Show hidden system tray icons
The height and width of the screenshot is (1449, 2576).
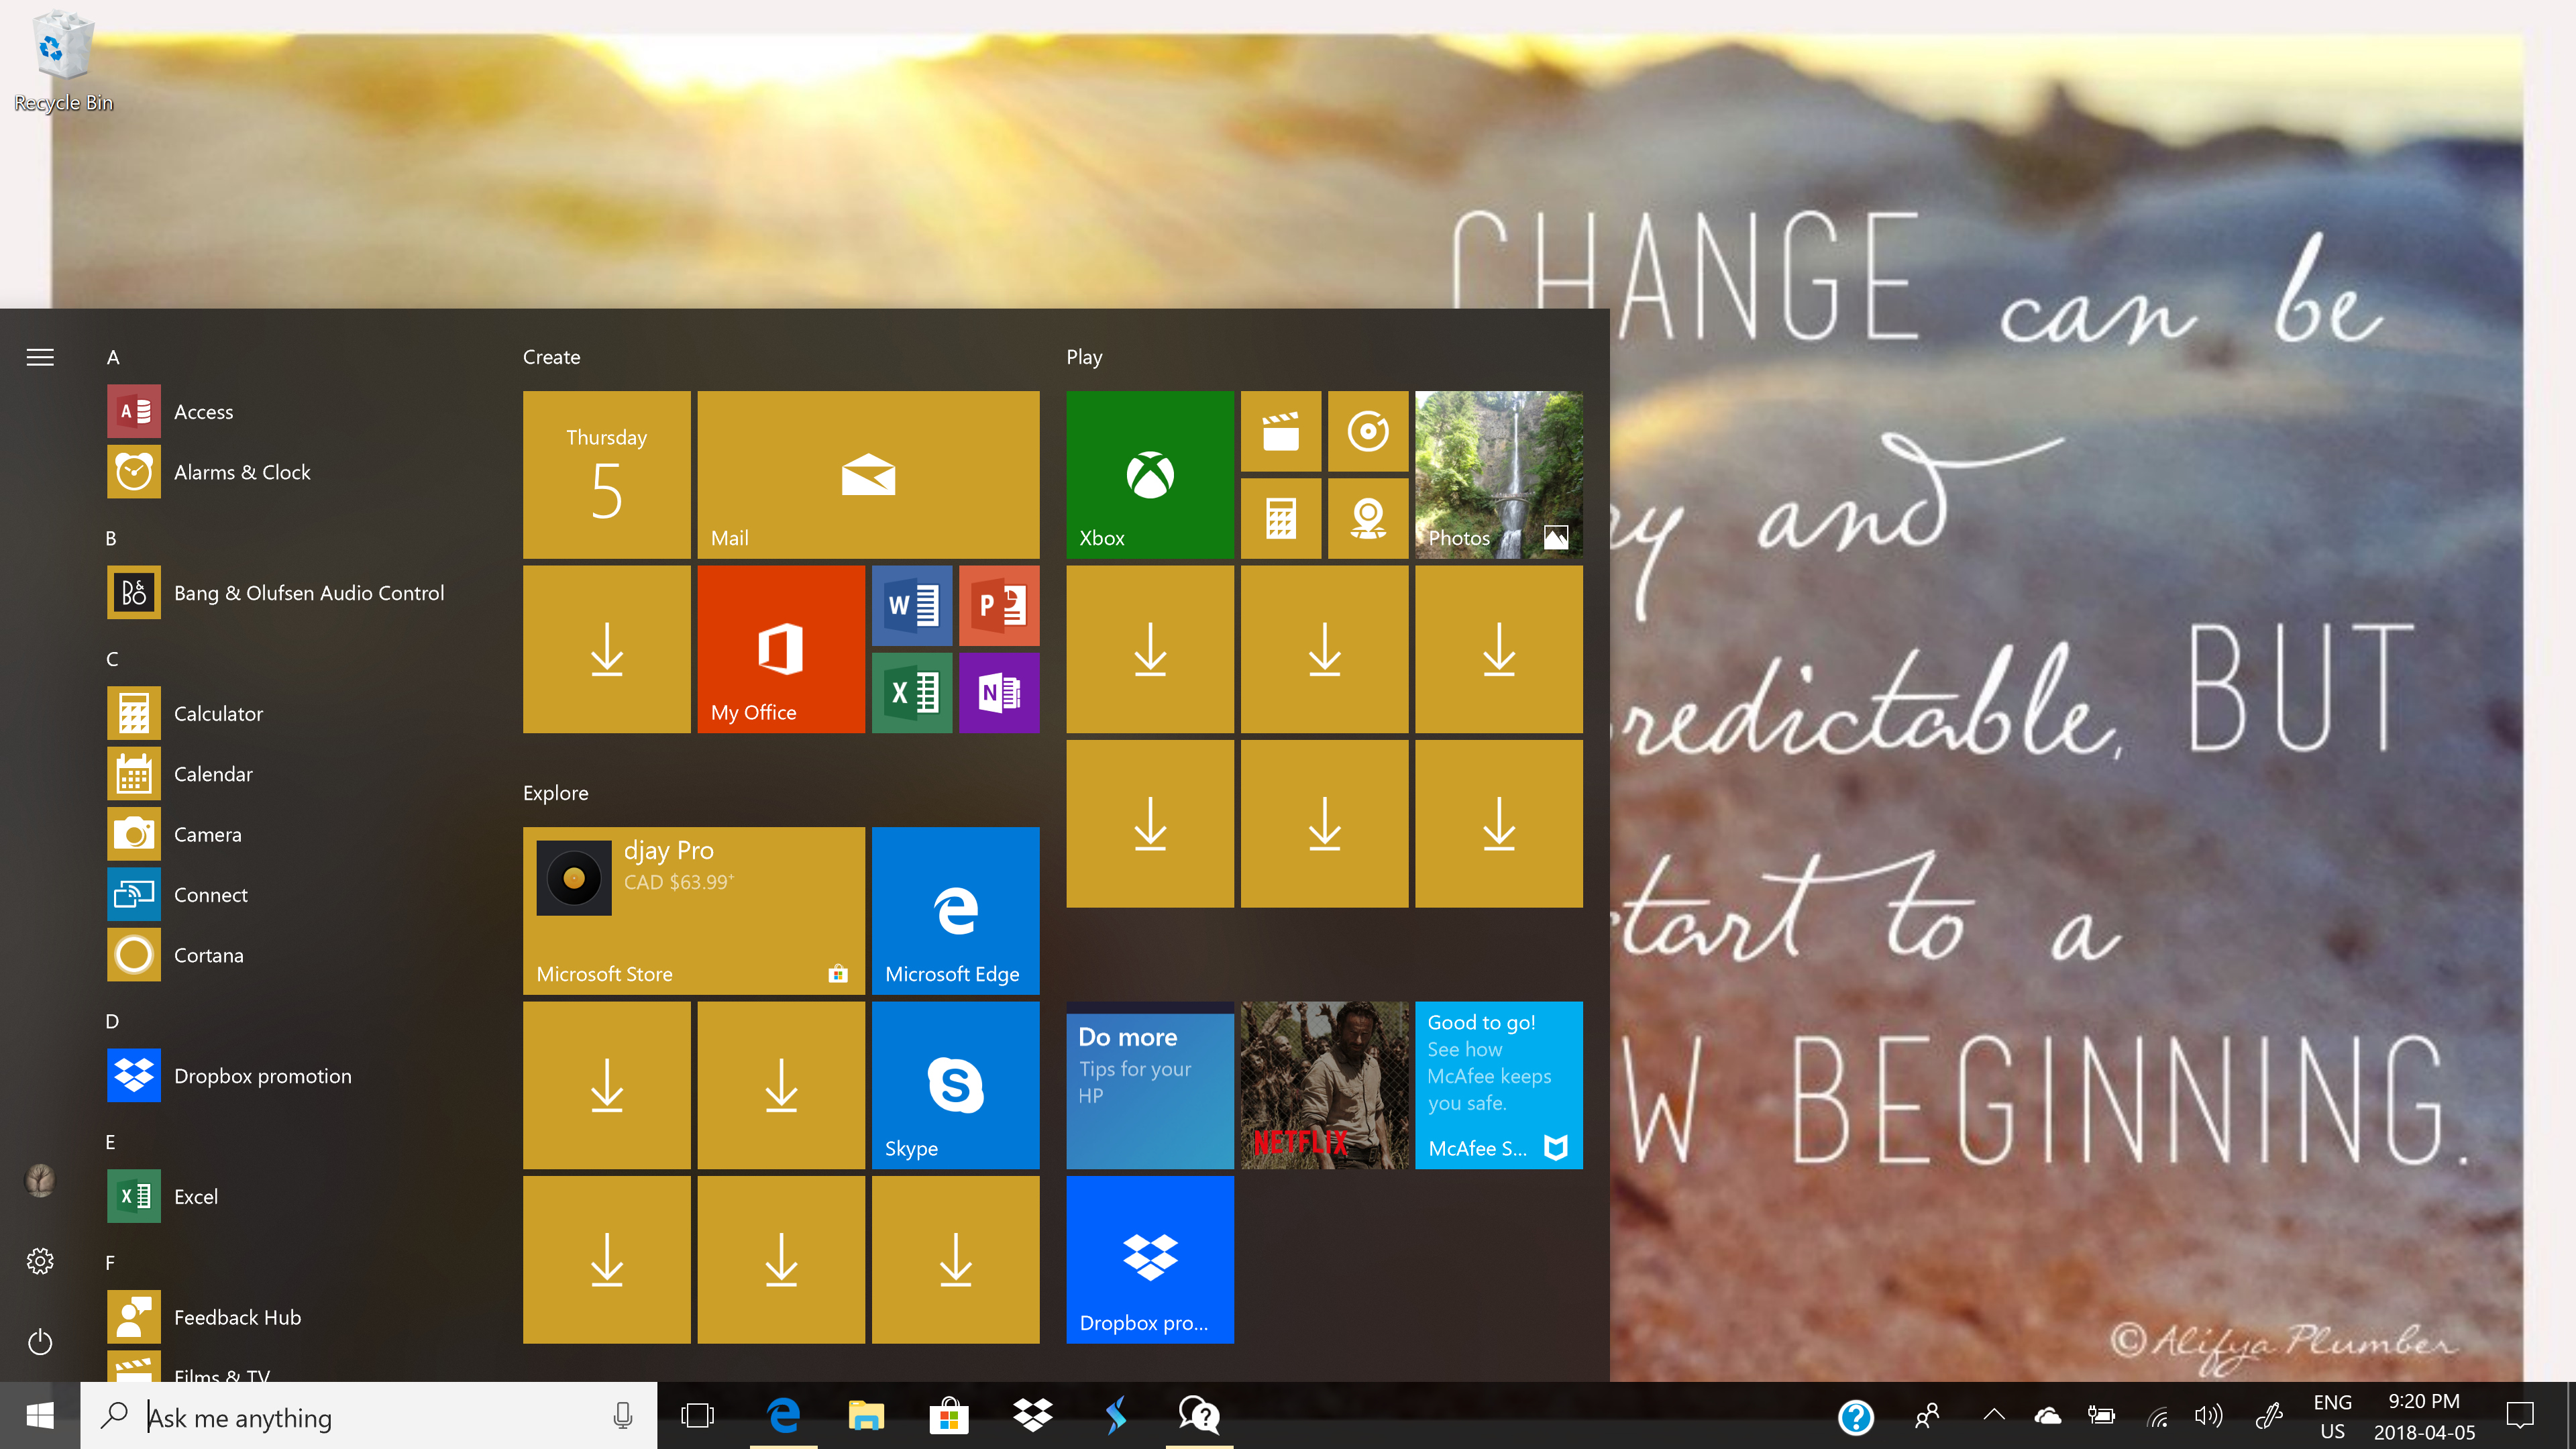pos(1994,1414)
